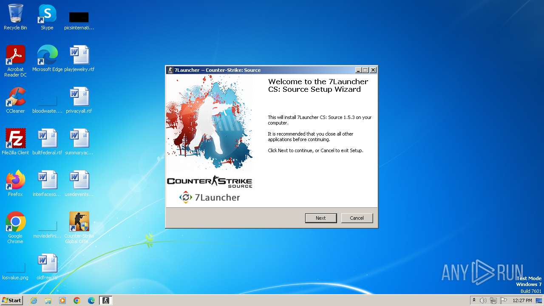Click the 7Launcher logo in wizard
Viewport: 544px width, 306px height.
210,197
